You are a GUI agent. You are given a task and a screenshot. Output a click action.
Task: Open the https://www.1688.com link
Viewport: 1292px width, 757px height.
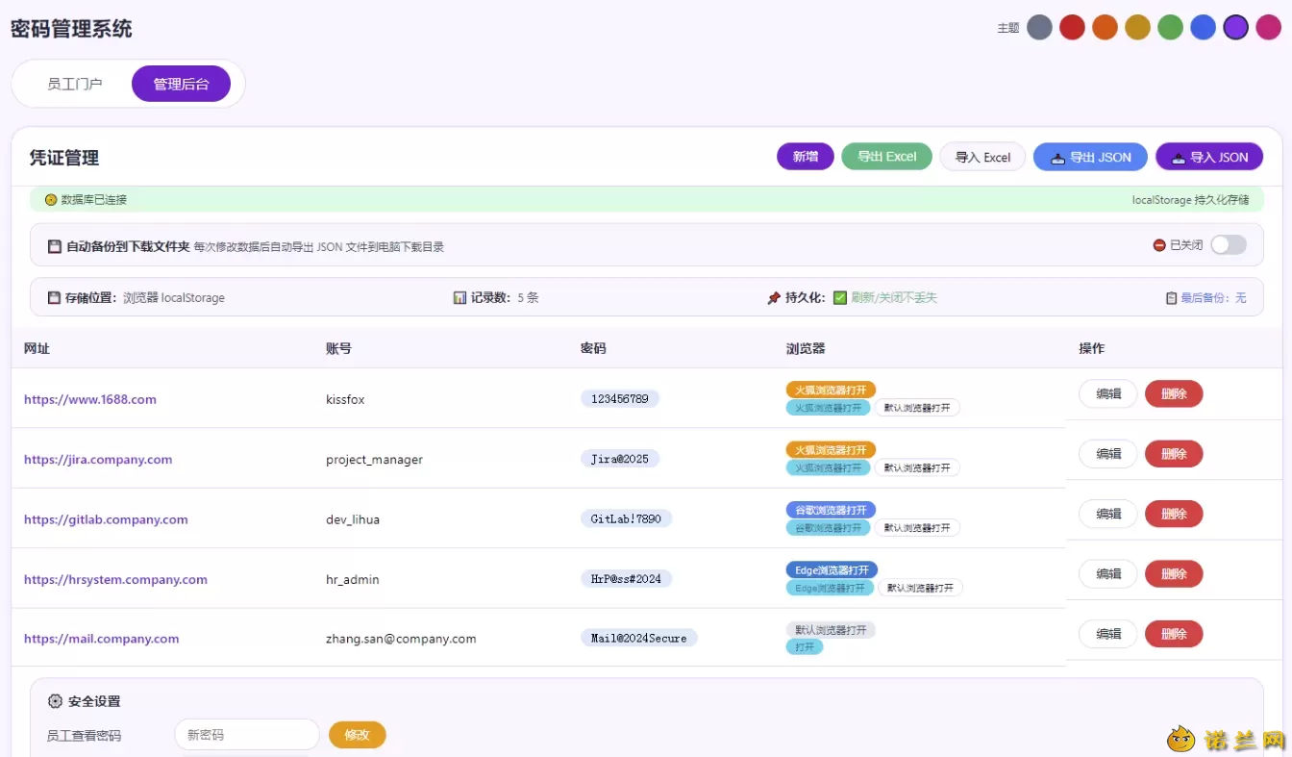(x=90, y=399)
